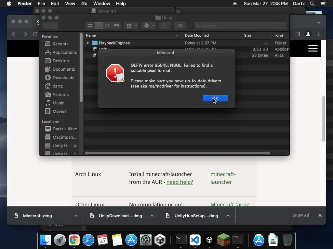The width and height of the screenshot is (333, 249).
Task: Open the Help menu in menu bar
Action: point(121,4)
